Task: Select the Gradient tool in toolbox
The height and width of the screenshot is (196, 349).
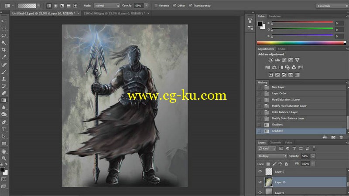Action: (4, 100)
